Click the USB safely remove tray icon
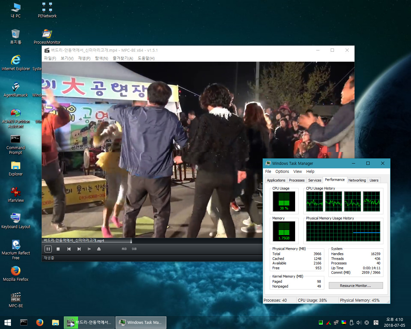Image resolution: width=411 pixels, height=329 pixels. pyautogui.click(x=351, y=323)
